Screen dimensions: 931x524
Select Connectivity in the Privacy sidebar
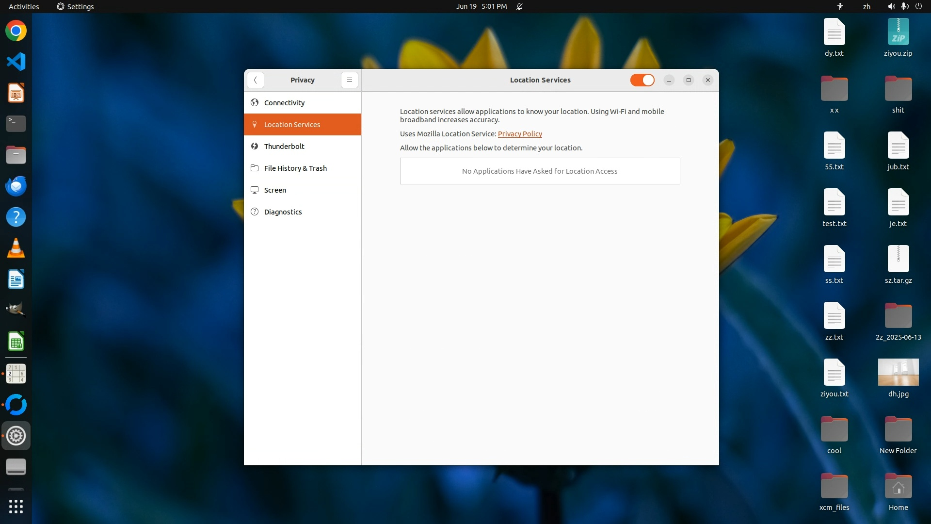pyautogui.click(x=284, y=103)
